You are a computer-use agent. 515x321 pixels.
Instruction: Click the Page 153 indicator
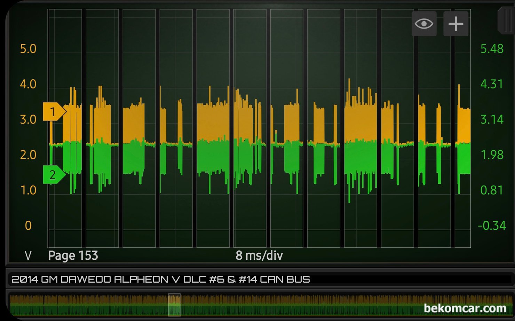(x=73, y=256)
